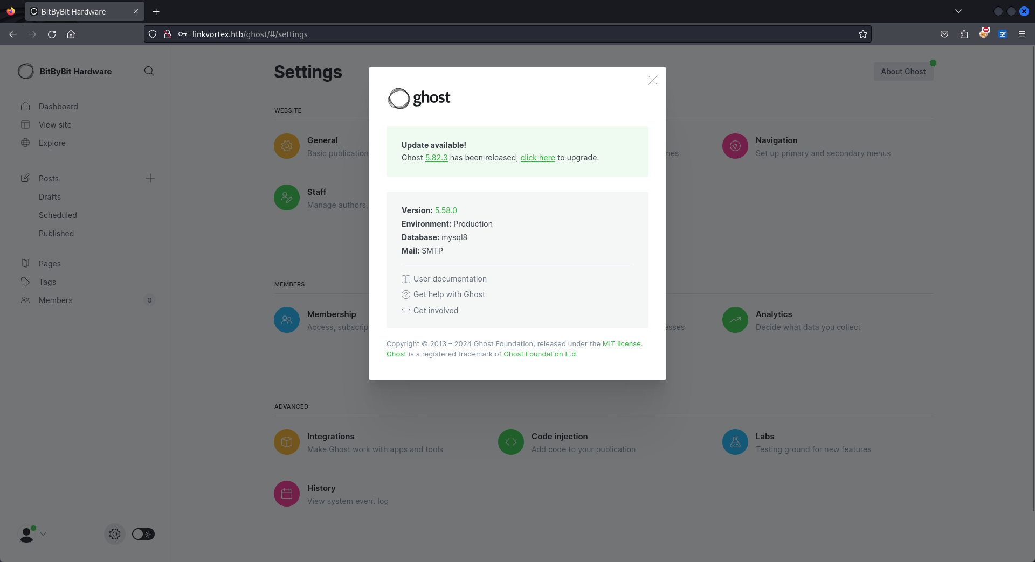
Task: Open the MIT license link
Action: [622, 344]
